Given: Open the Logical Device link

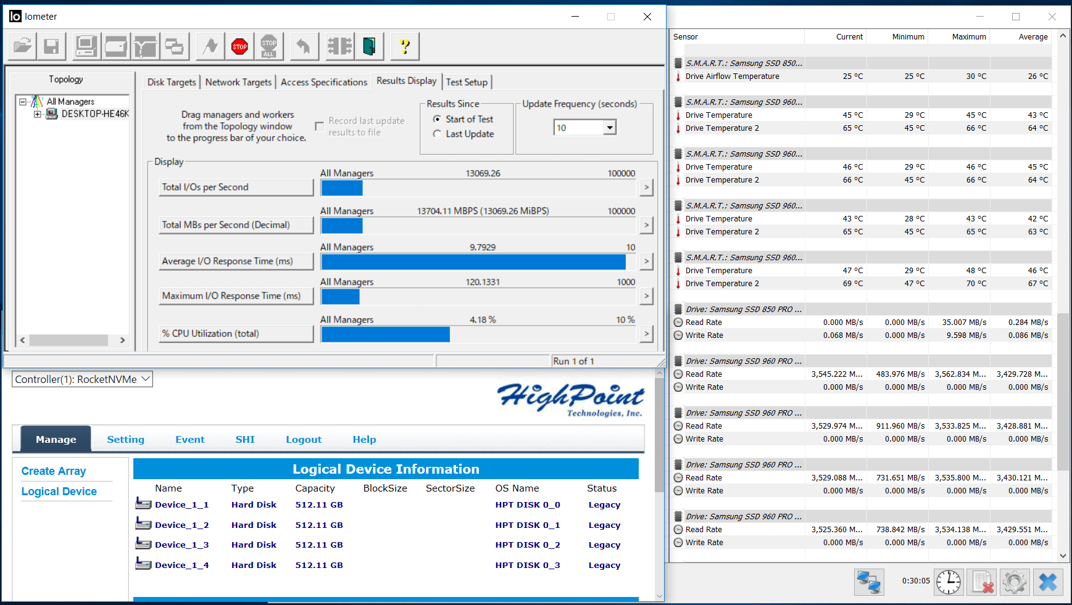Looking at the screenshot, I should coord(59,492).
